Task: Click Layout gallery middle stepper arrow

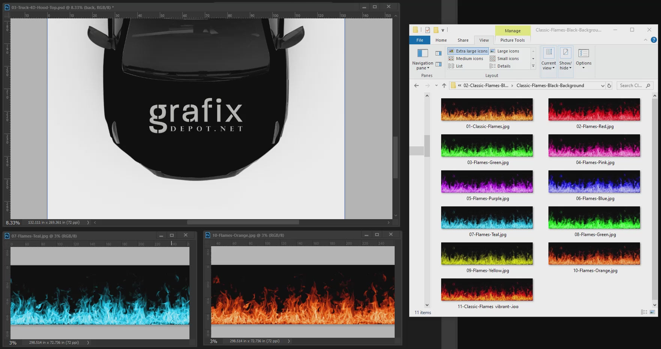Action: tap(533, 59)
